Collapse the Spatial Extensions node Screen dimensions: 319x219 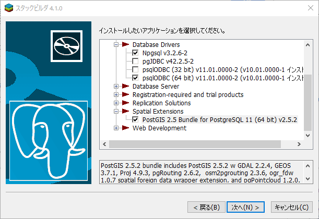tap(116, 112)
